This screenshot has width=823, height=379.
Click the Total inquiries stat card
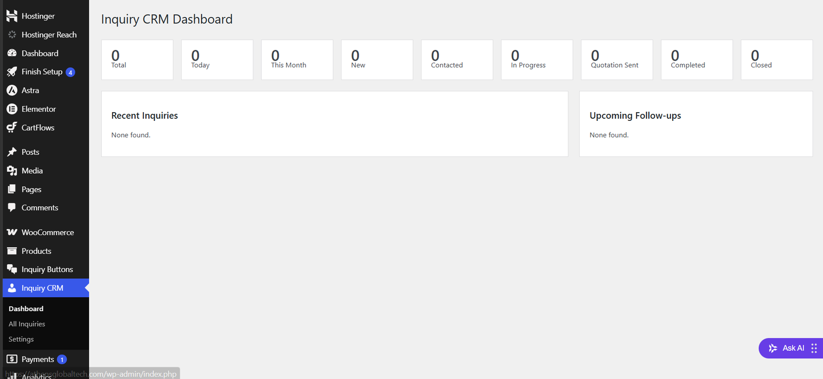click(x=137, y=60)
